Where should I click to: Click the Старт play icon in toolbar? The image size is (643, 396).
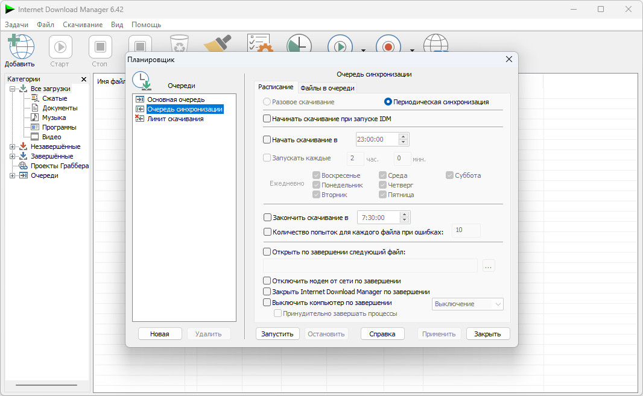(x=60, y=47)
